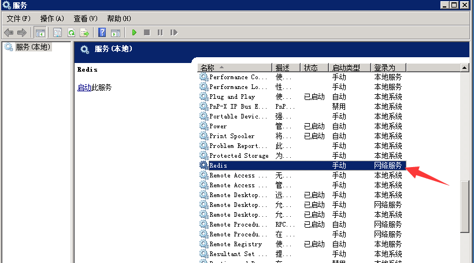Open the Help question mark icon
This screenshot has width=474, height=263.
pos(102,32)
